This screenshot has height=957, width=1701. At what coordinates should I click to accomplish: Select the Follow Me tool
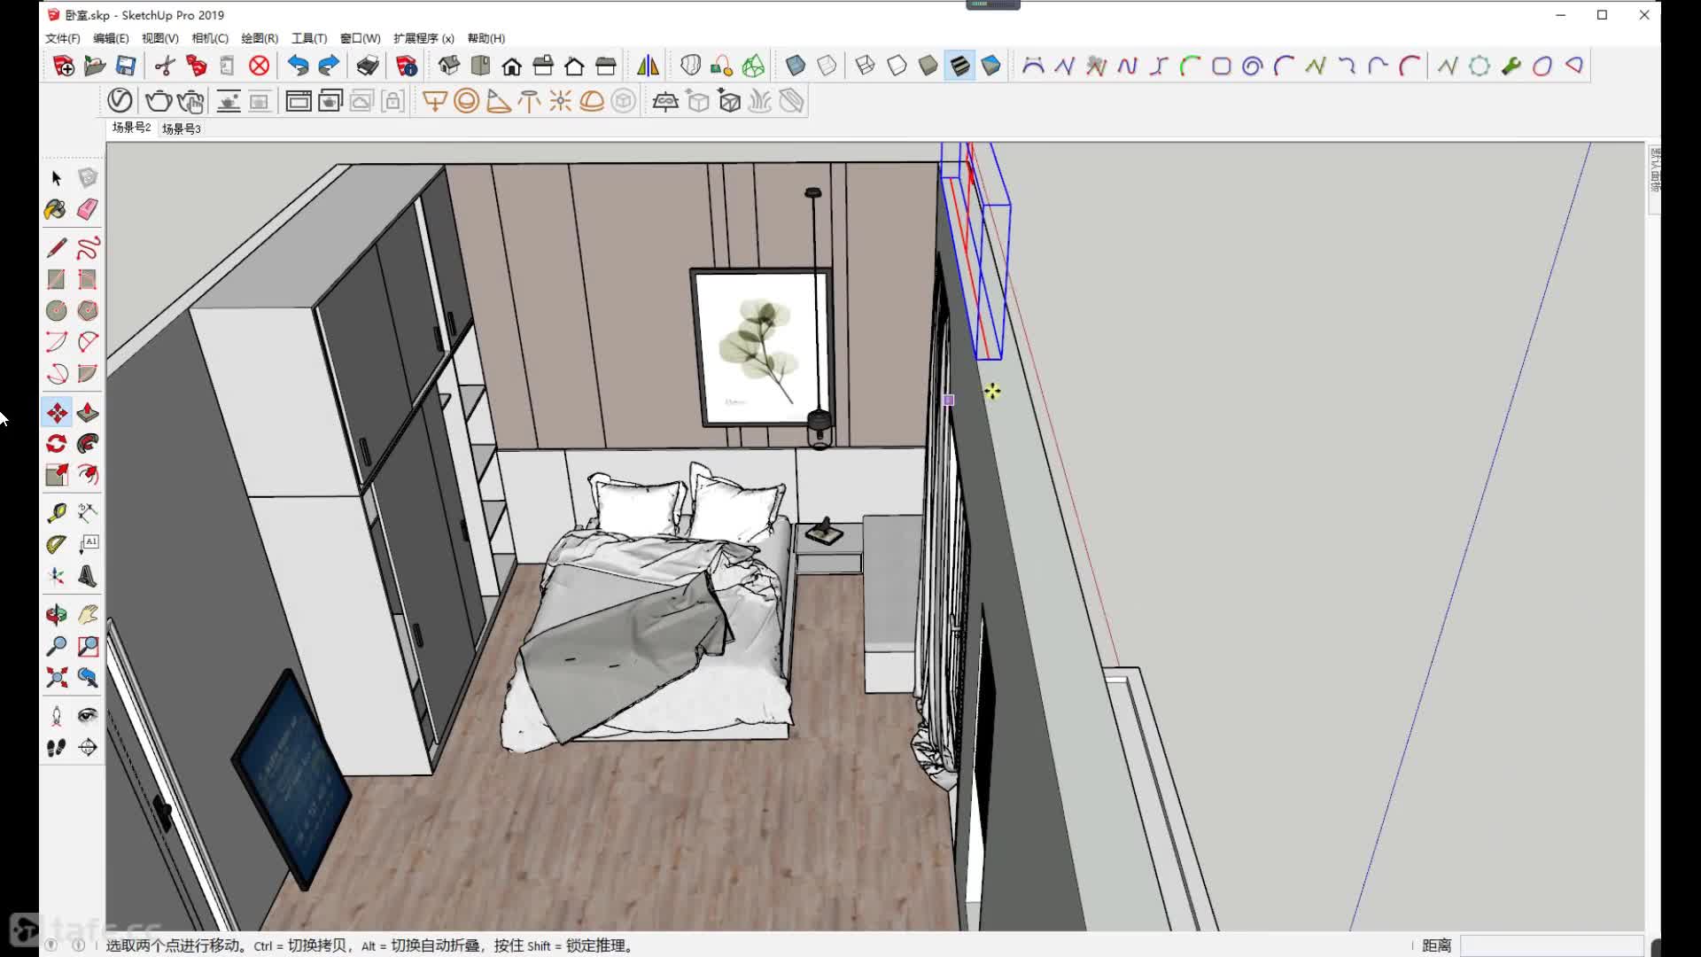pyautogui.click(x=88, y=444)
